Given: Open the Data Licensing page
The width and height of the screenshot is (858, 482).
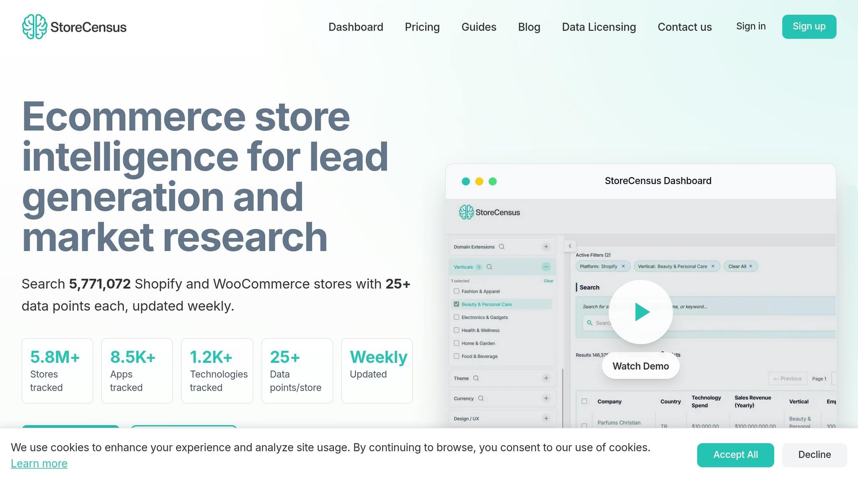Looking at the screenshot, I should 599,27.
